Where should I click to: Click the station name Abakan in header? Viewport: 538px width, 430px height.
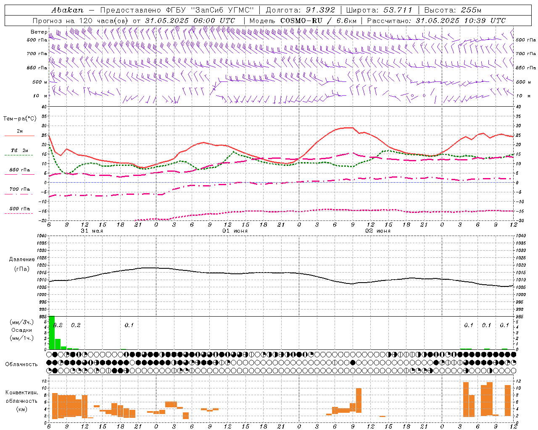(x=67, y=10)
